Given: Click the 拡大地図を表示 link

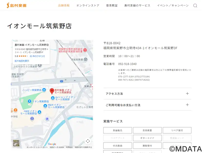Looking at the screenshot, I should pyautogui.click(x=22, y=61).
